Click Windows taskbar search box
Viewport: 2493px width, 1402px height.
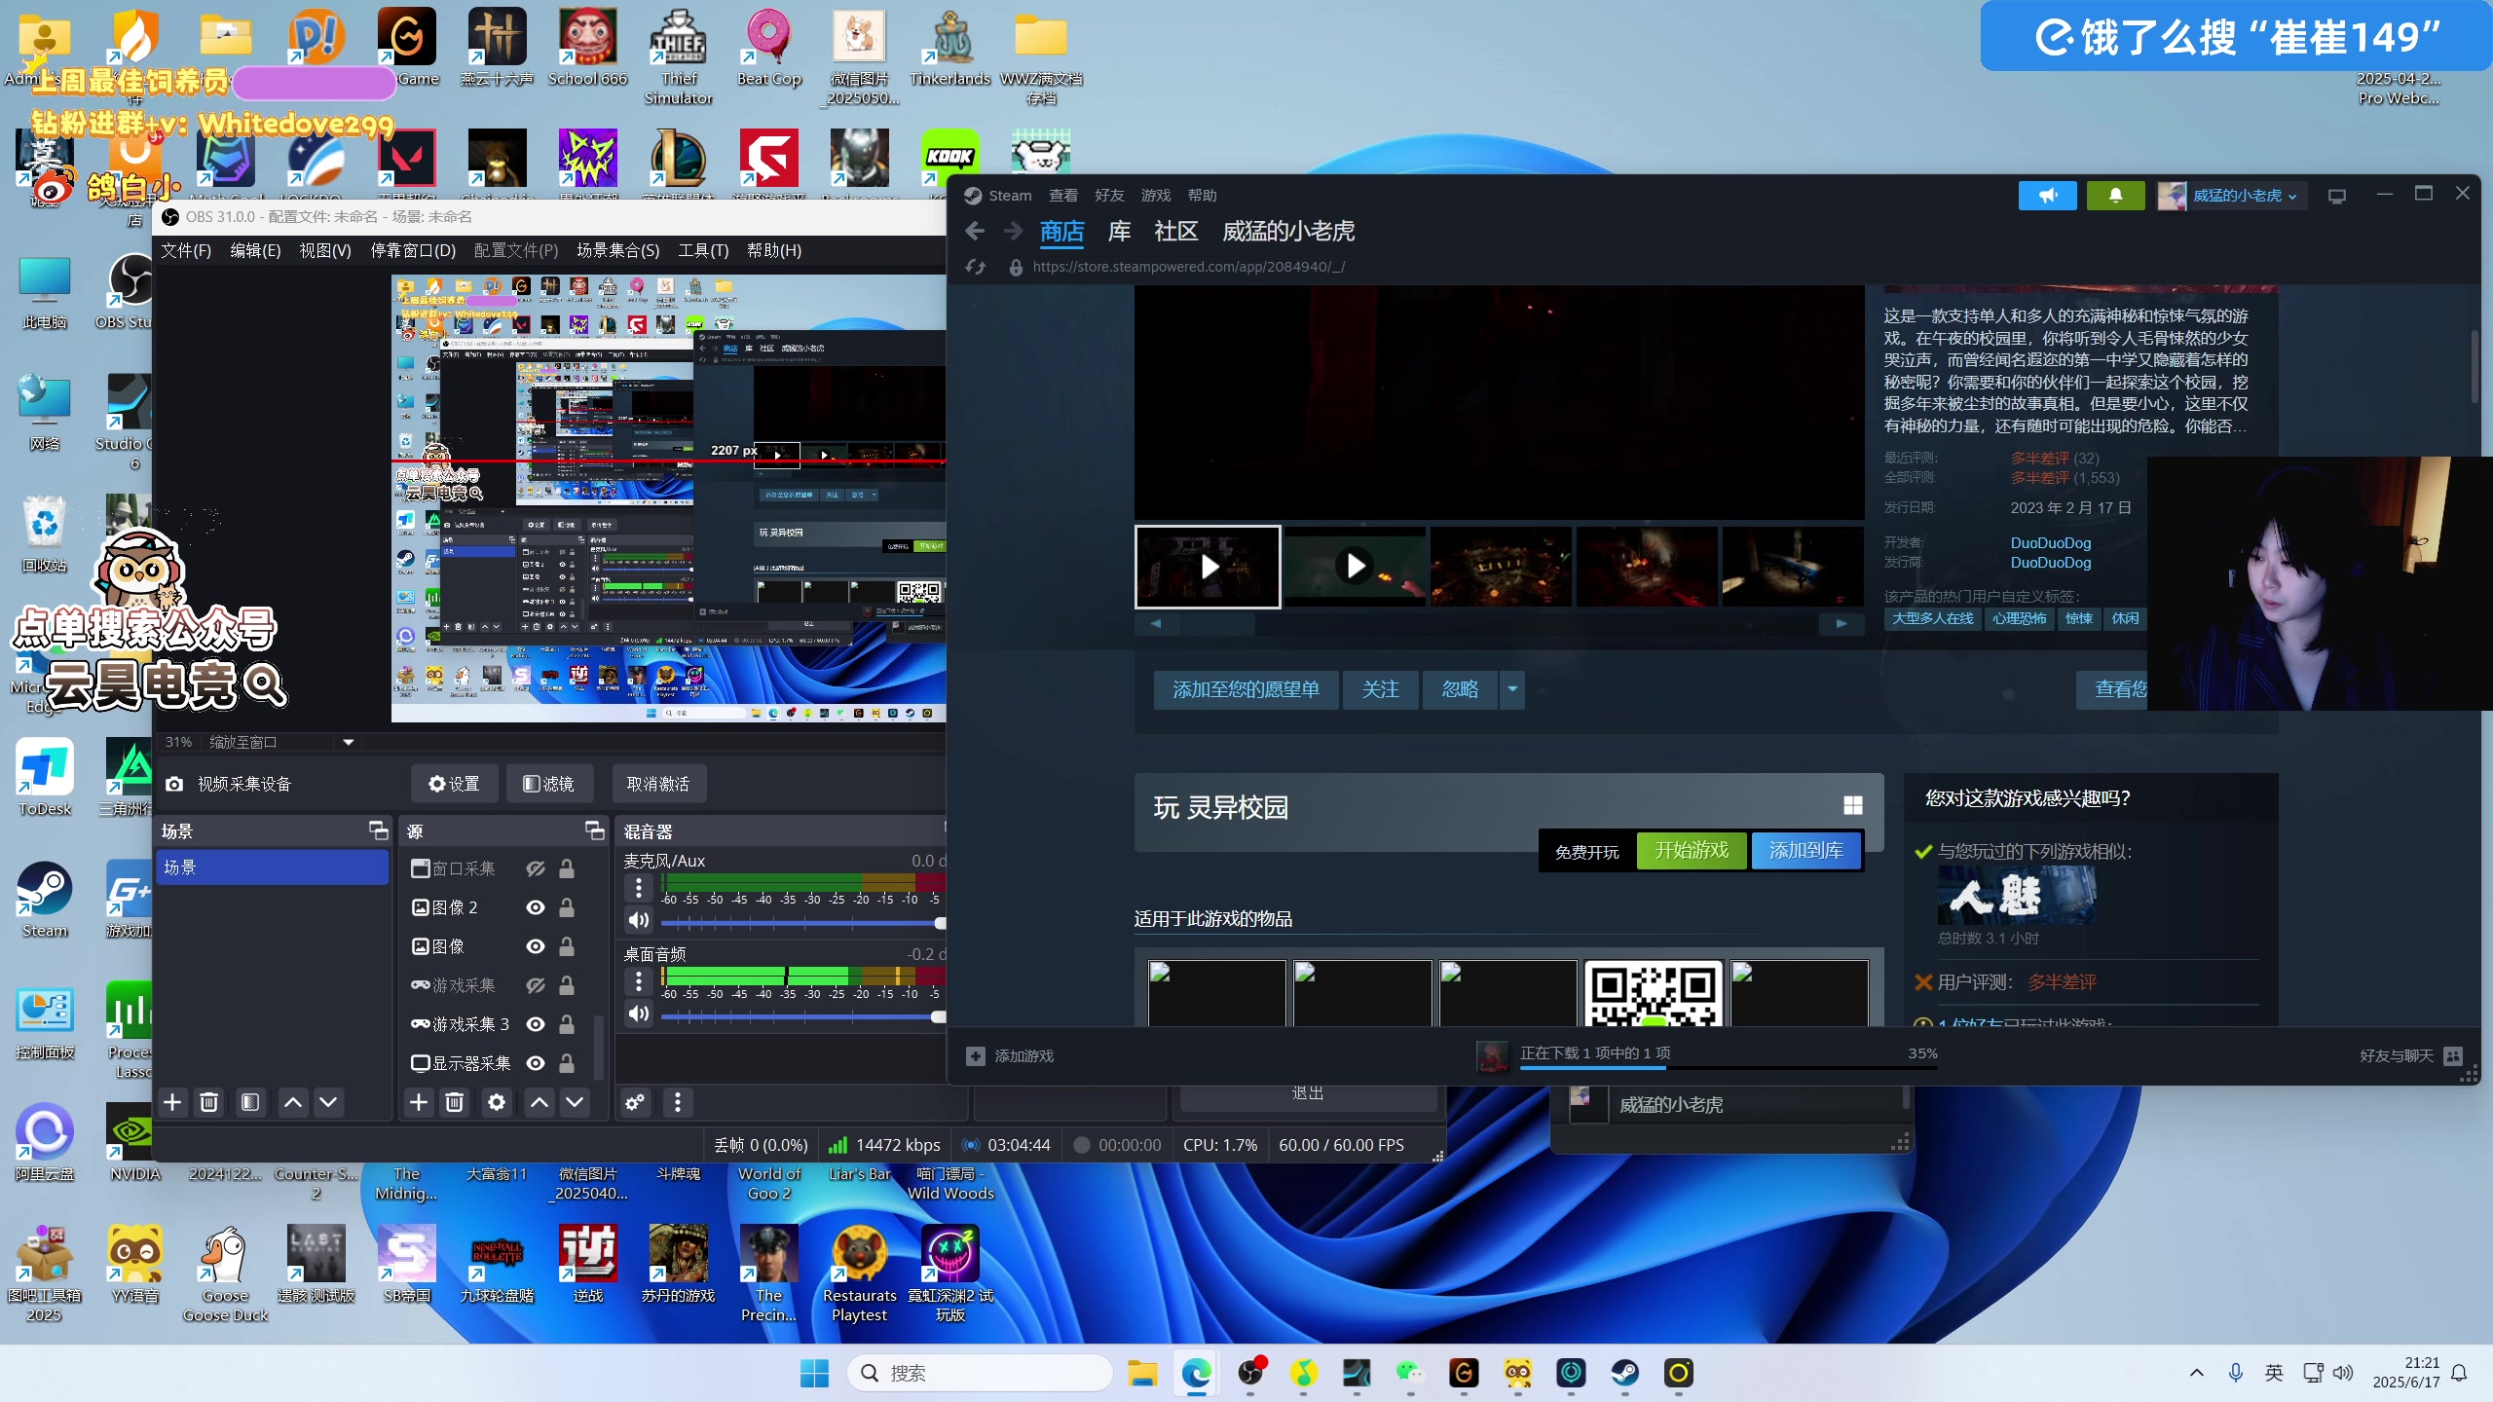pyautogui.click(x=980, y=1373)
